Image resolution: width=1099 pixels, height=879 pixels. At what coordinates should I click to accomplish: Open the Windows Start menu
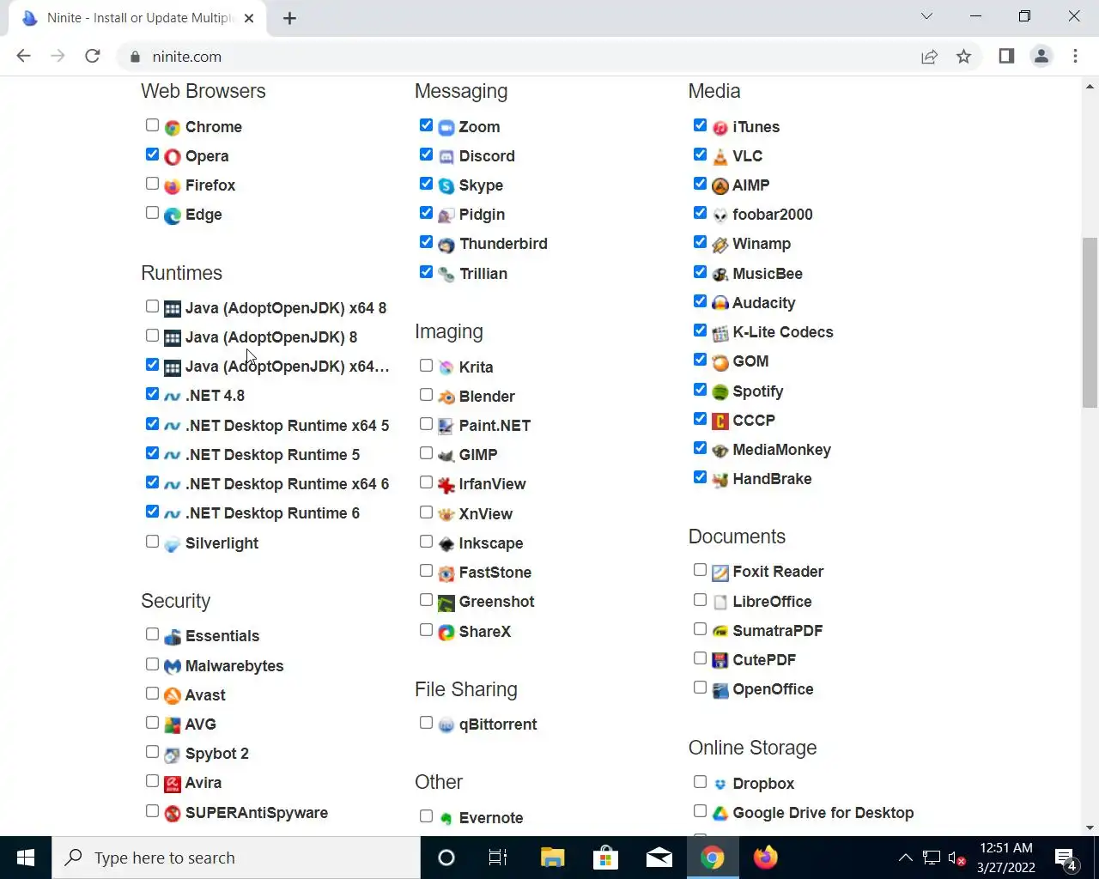click(x=26, y=858)
